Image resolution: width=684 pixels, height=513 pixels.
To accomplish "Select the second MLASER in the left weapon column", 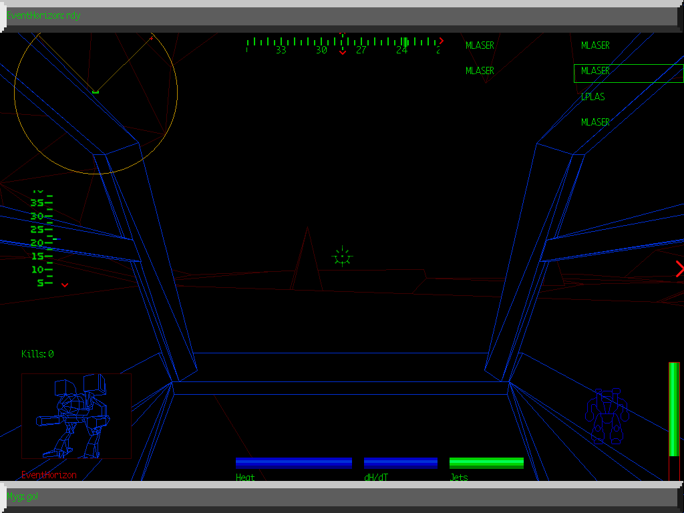I will (x=480, y=71).
